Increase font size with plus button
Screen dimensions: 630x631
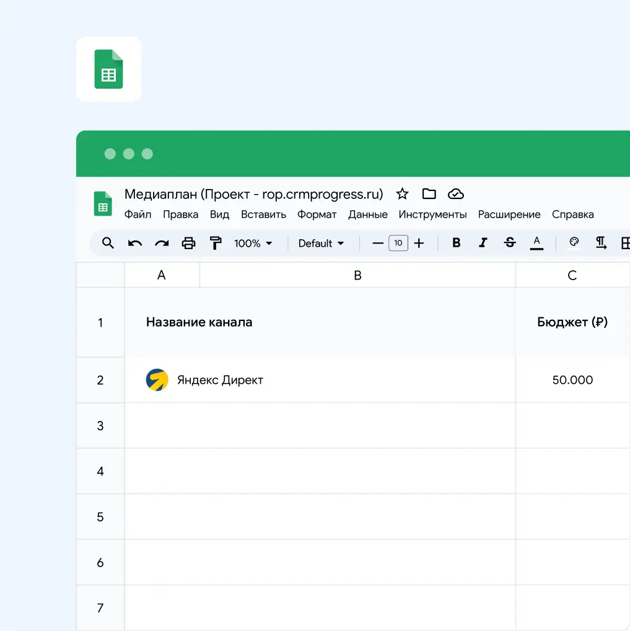[x=419, y=243]
